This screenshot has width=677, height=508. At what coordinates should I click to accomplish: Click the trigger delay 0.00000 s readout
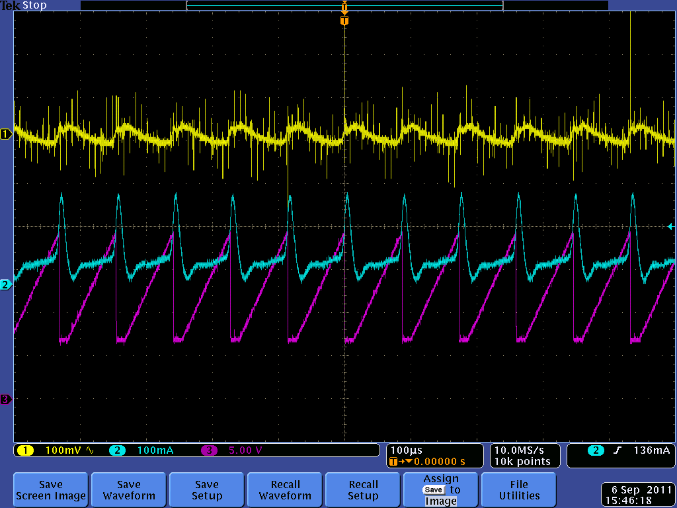tap(440, 462)
